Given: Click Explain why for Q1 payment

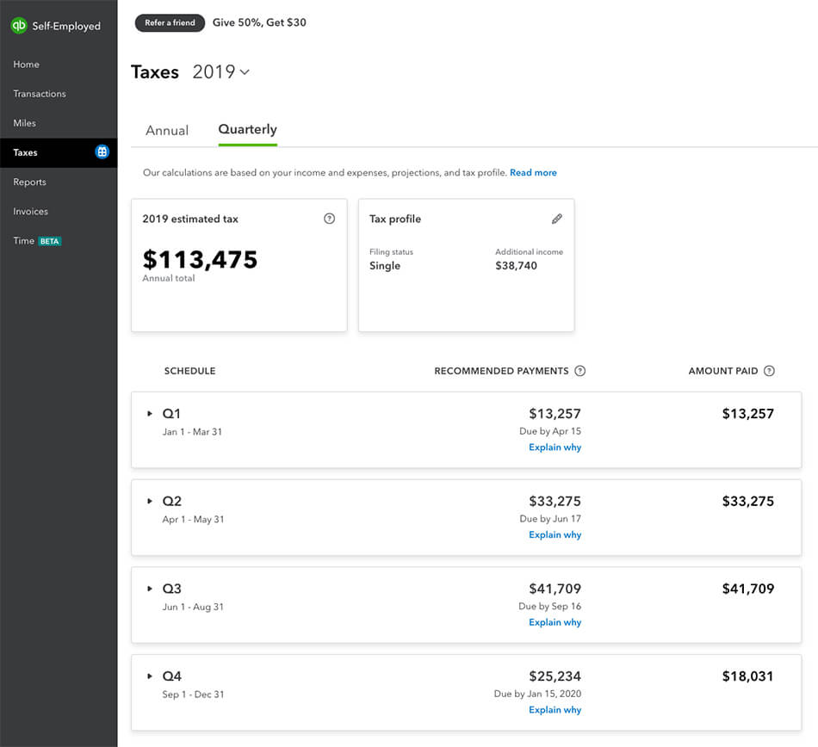Looking at the screenshot, I should click(x=555, y=448).
